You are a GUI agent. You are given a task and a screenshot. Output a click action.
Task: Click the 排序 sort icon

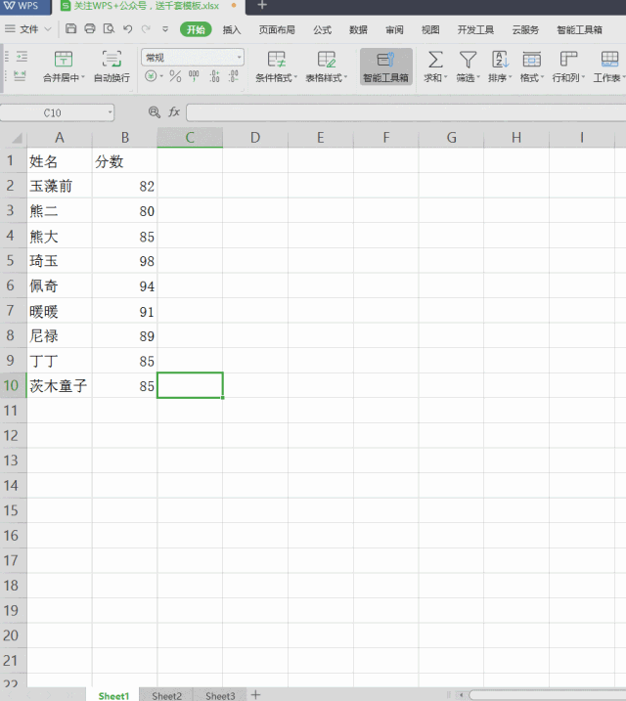pos(499,60)
